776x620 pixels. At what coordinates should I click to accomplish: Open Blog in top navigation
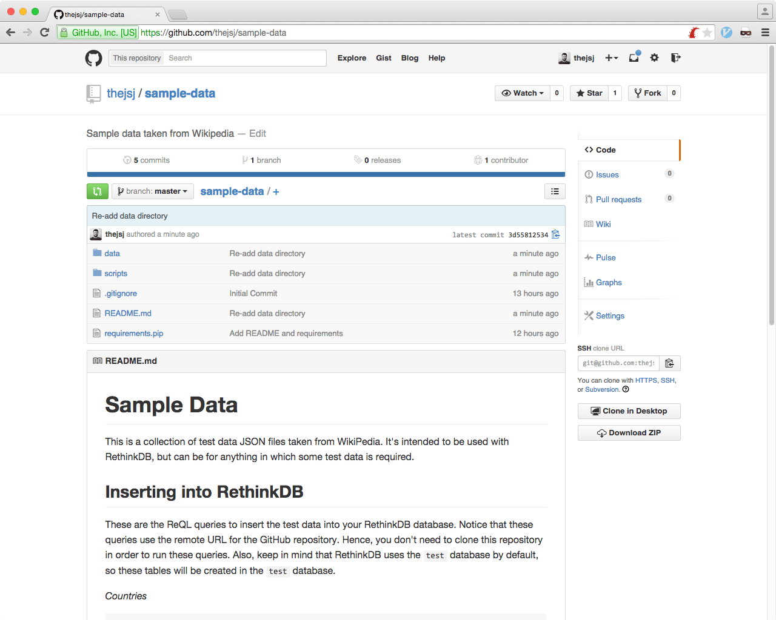[410, 58]
